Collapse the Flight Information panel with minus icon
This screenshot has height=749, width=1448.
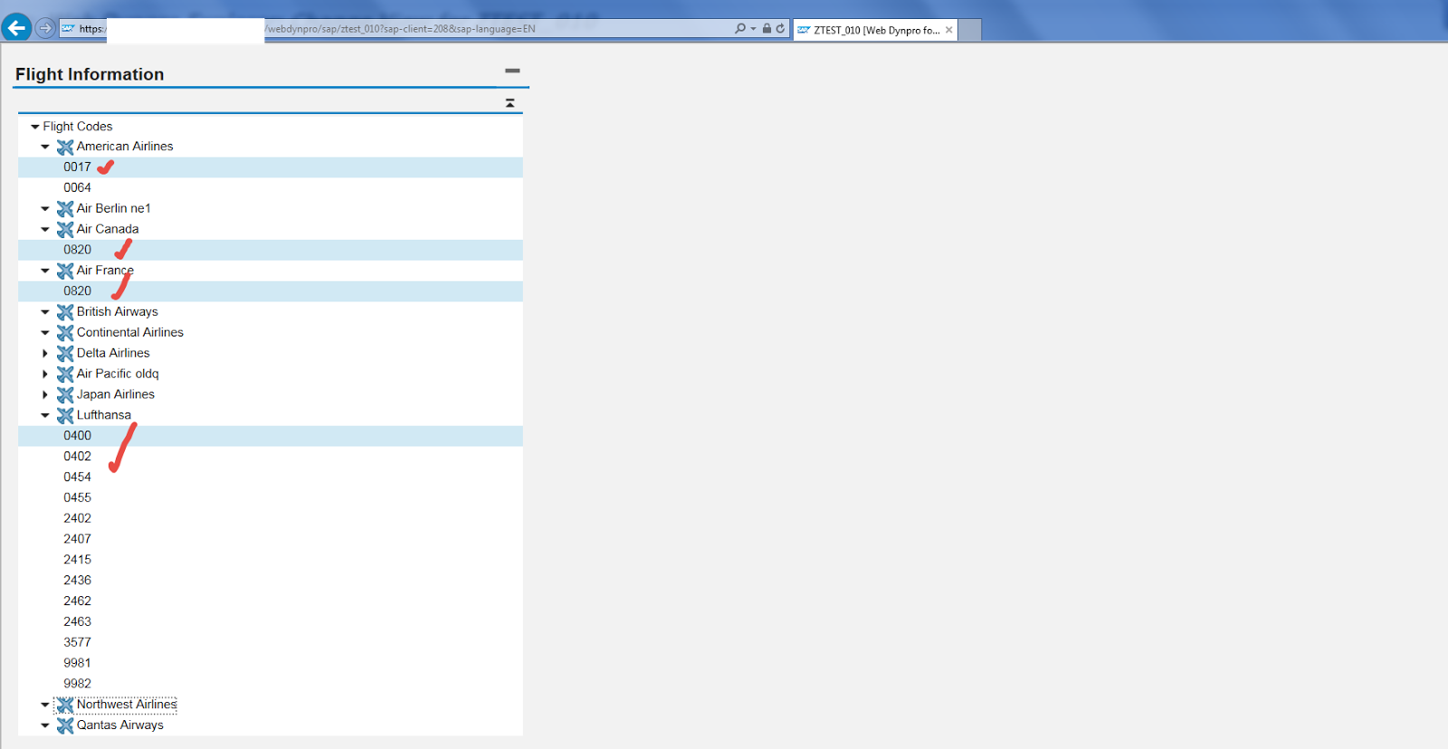pos(512,71)
